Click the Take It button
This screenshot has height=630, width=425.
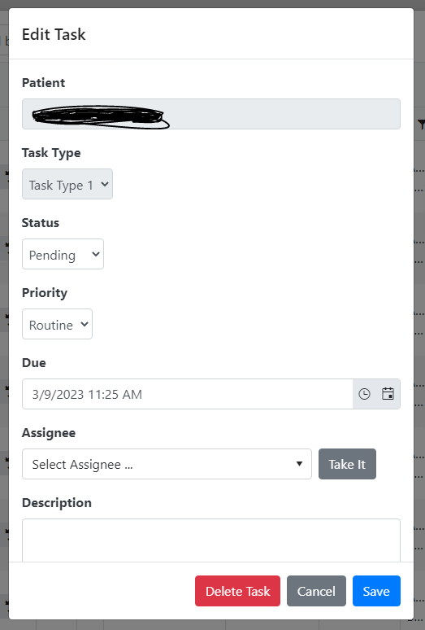(x=347, y=464)
